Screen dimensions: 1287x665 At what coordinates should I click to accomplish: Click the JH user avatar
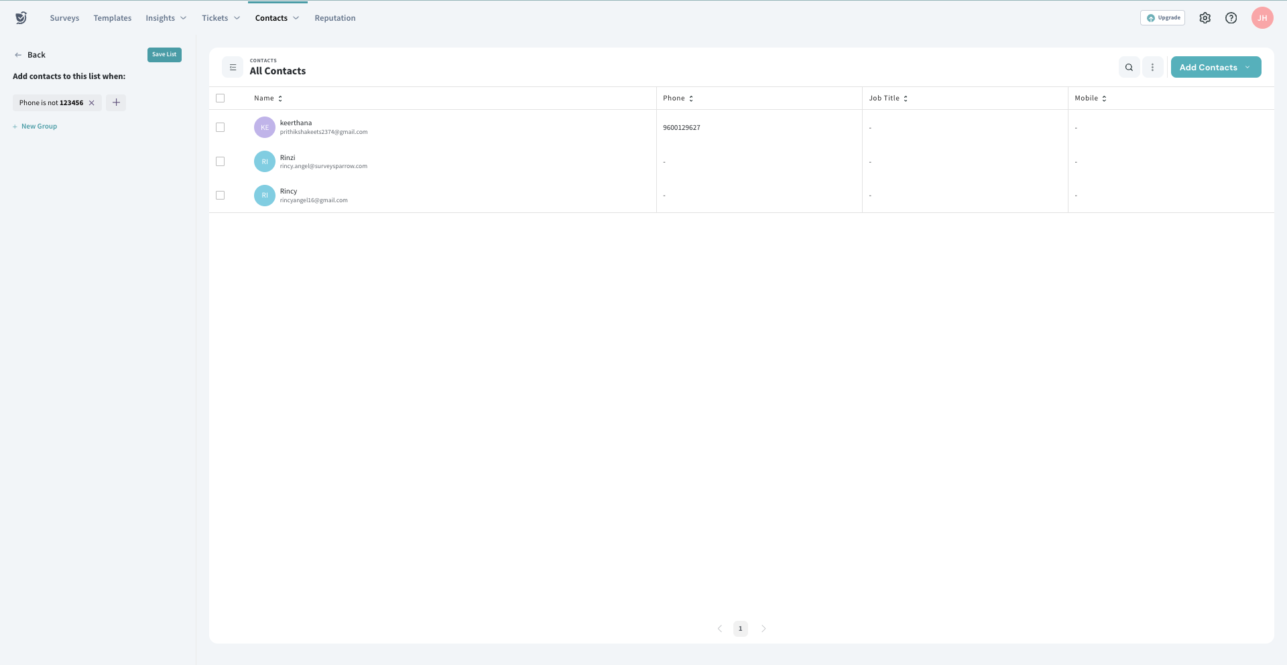[x=1262, y=18]
